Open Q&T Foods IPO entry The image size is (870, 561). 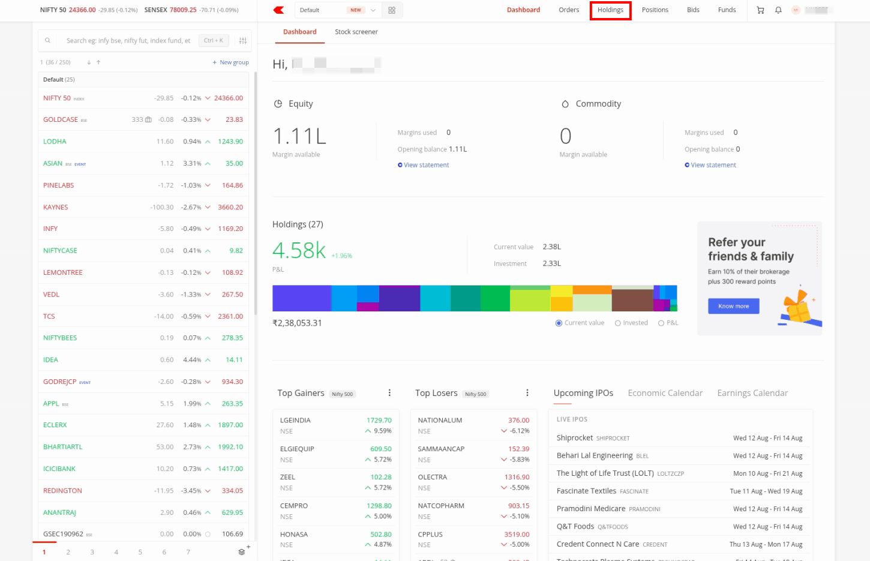(x=679, y=527)
